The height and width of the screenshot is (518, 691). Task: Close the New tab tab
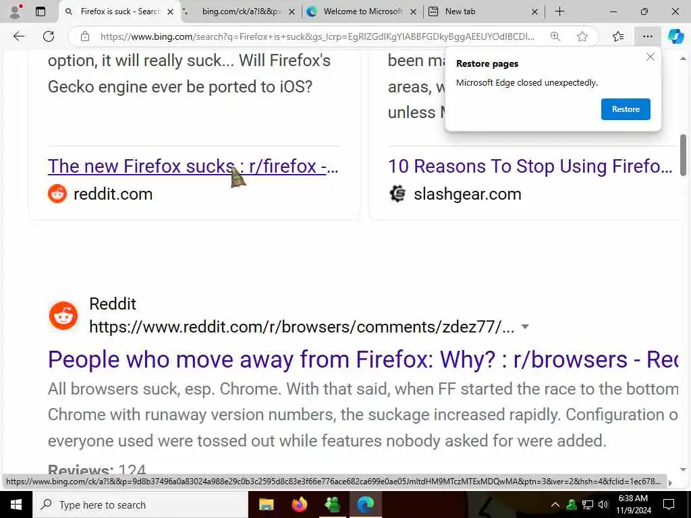click(x=534, y=12)
